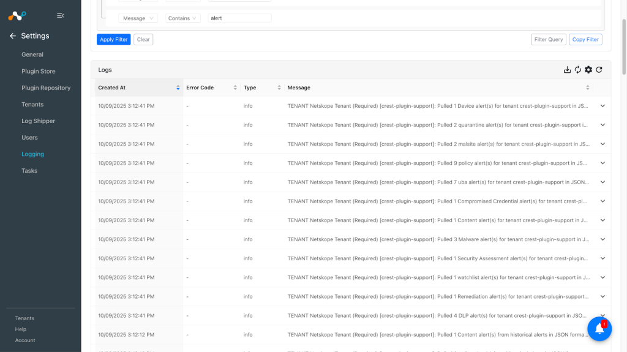The width and height of the screenshot is (627, 352).
Task: Expand the malsite alert(s) log row
Action: click(603, 144)
